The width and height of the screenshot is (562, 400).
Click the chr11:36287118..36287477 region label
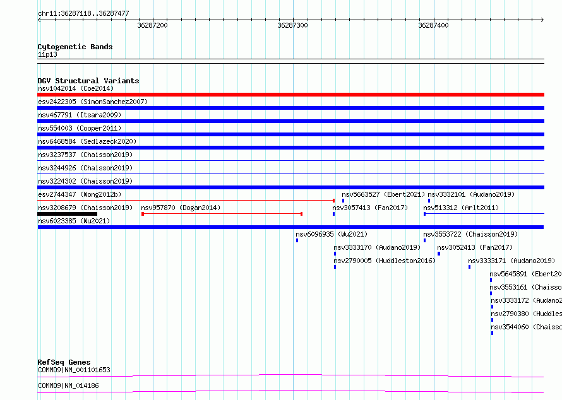point(83,13)
